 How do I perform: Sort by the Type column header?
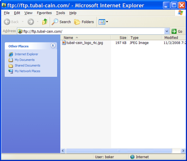click(x=145, y=38)
